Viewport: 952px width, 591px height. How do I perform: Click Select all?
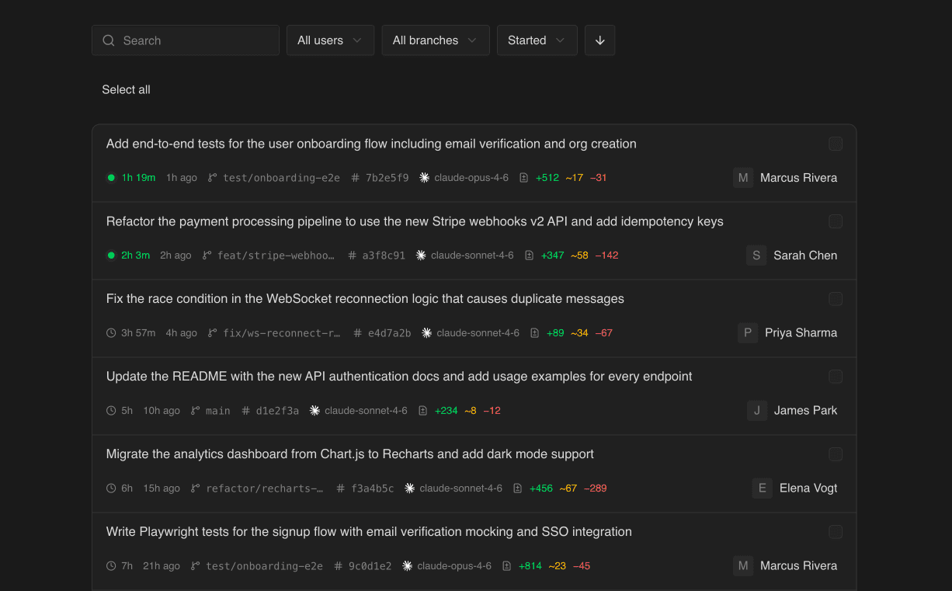[x=126, y=89]
